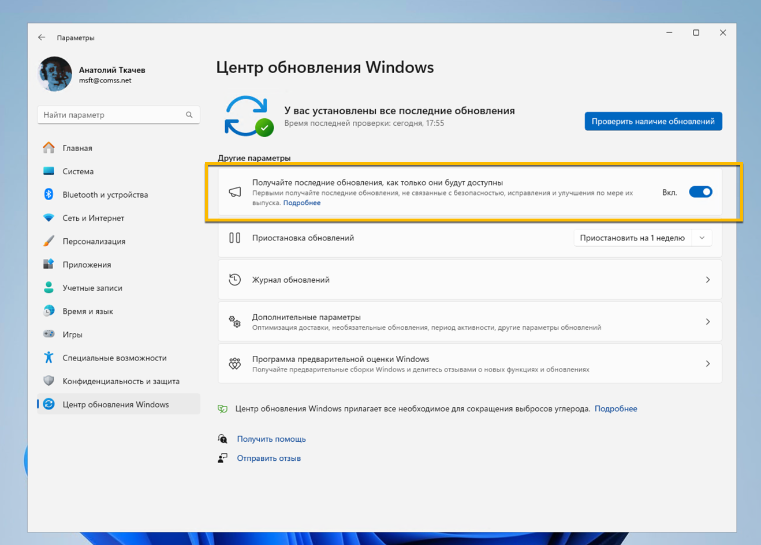This screenshot has width=761, height=545.
Task: Go to Bluetooth и устройства section
Action: pyautogui.click(x=118, y=194)
